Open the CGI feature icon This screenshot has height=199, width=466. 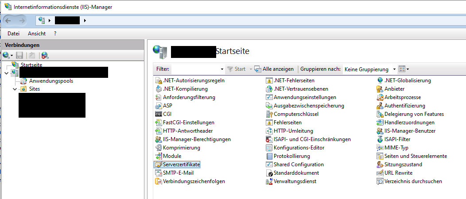[x=159, y=114]
